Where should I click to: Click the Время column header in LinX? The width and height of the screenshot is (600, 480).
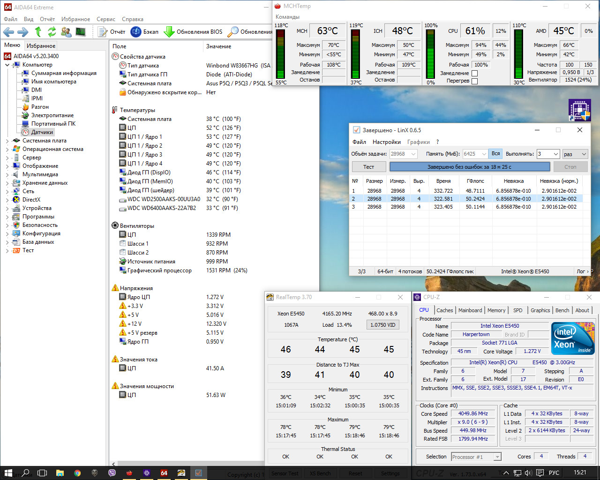(x=443, y=181)
